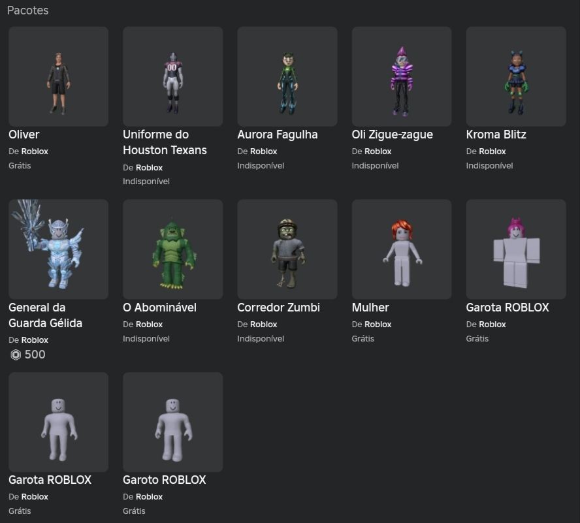The height and width of the screenshot is (523, 580).
Task: Click Roblox creator link under Corredor Zumbi
Action: point(264,325)
